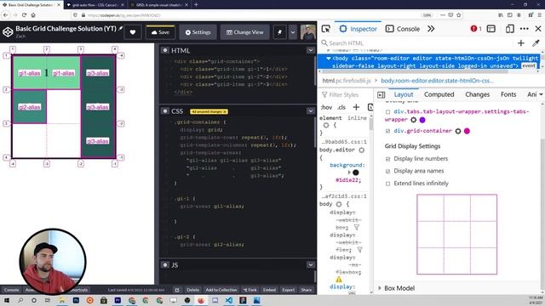
Task: Toggle Display area names checkbox
Action: pos(388,171)
